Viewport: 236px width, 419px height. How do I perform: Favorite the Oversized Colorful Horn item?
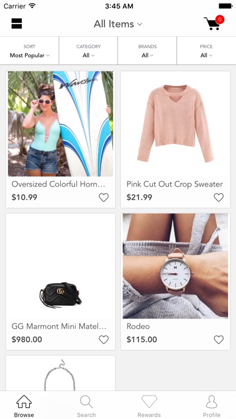[x=104, y=197]
